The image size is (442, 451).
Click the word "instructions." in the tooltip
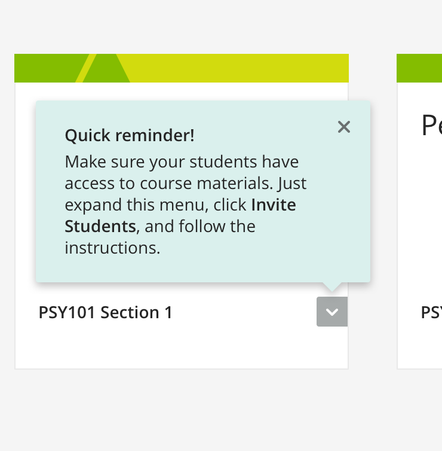(x=112, y=248)
